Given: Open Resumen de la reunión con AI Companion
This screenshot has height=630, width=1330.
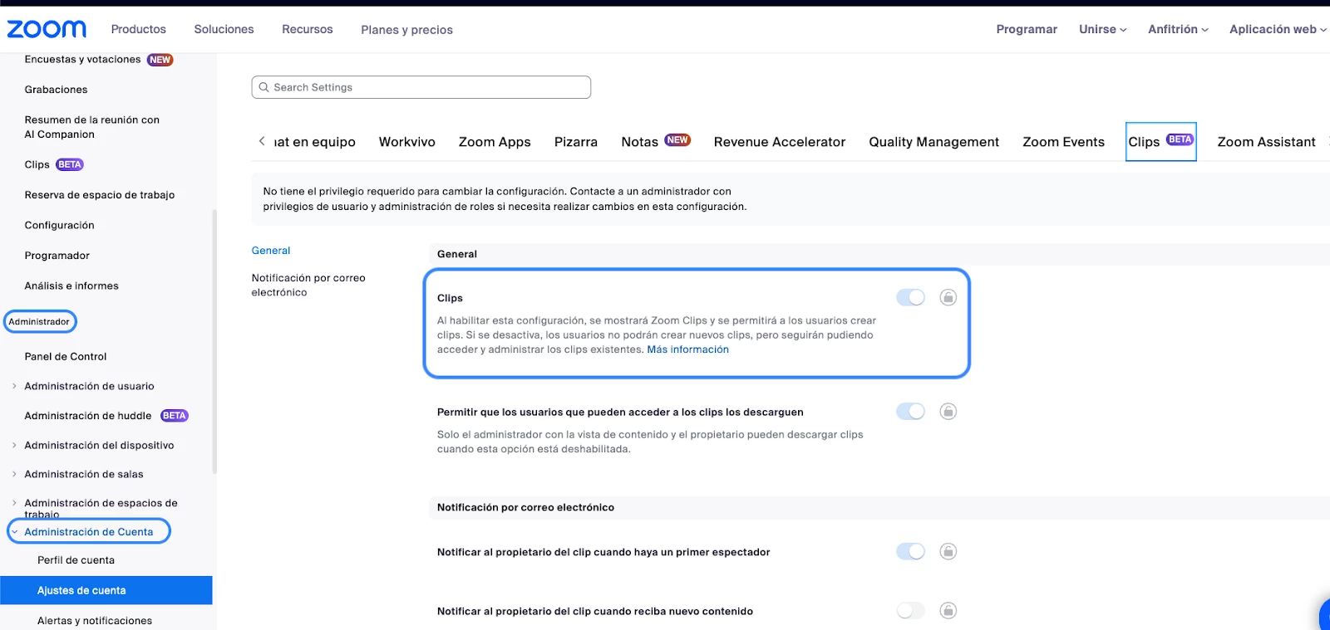Looking at the screenshot, I should 91,127.
